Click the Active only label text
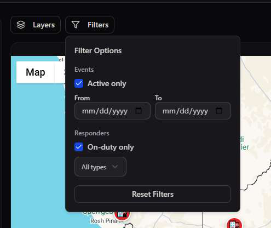 pos(107,83)
